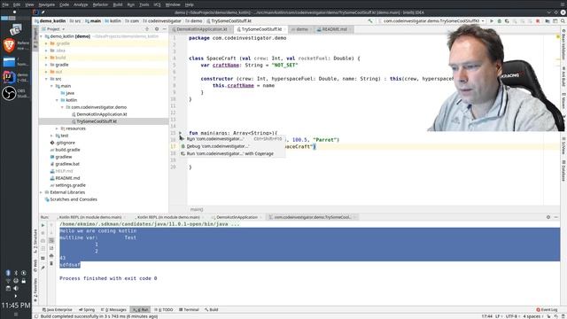Screen dimensions: 567x319
Task: Click the locate-in-tree target icon in Project panel
Action: (147, 29)
